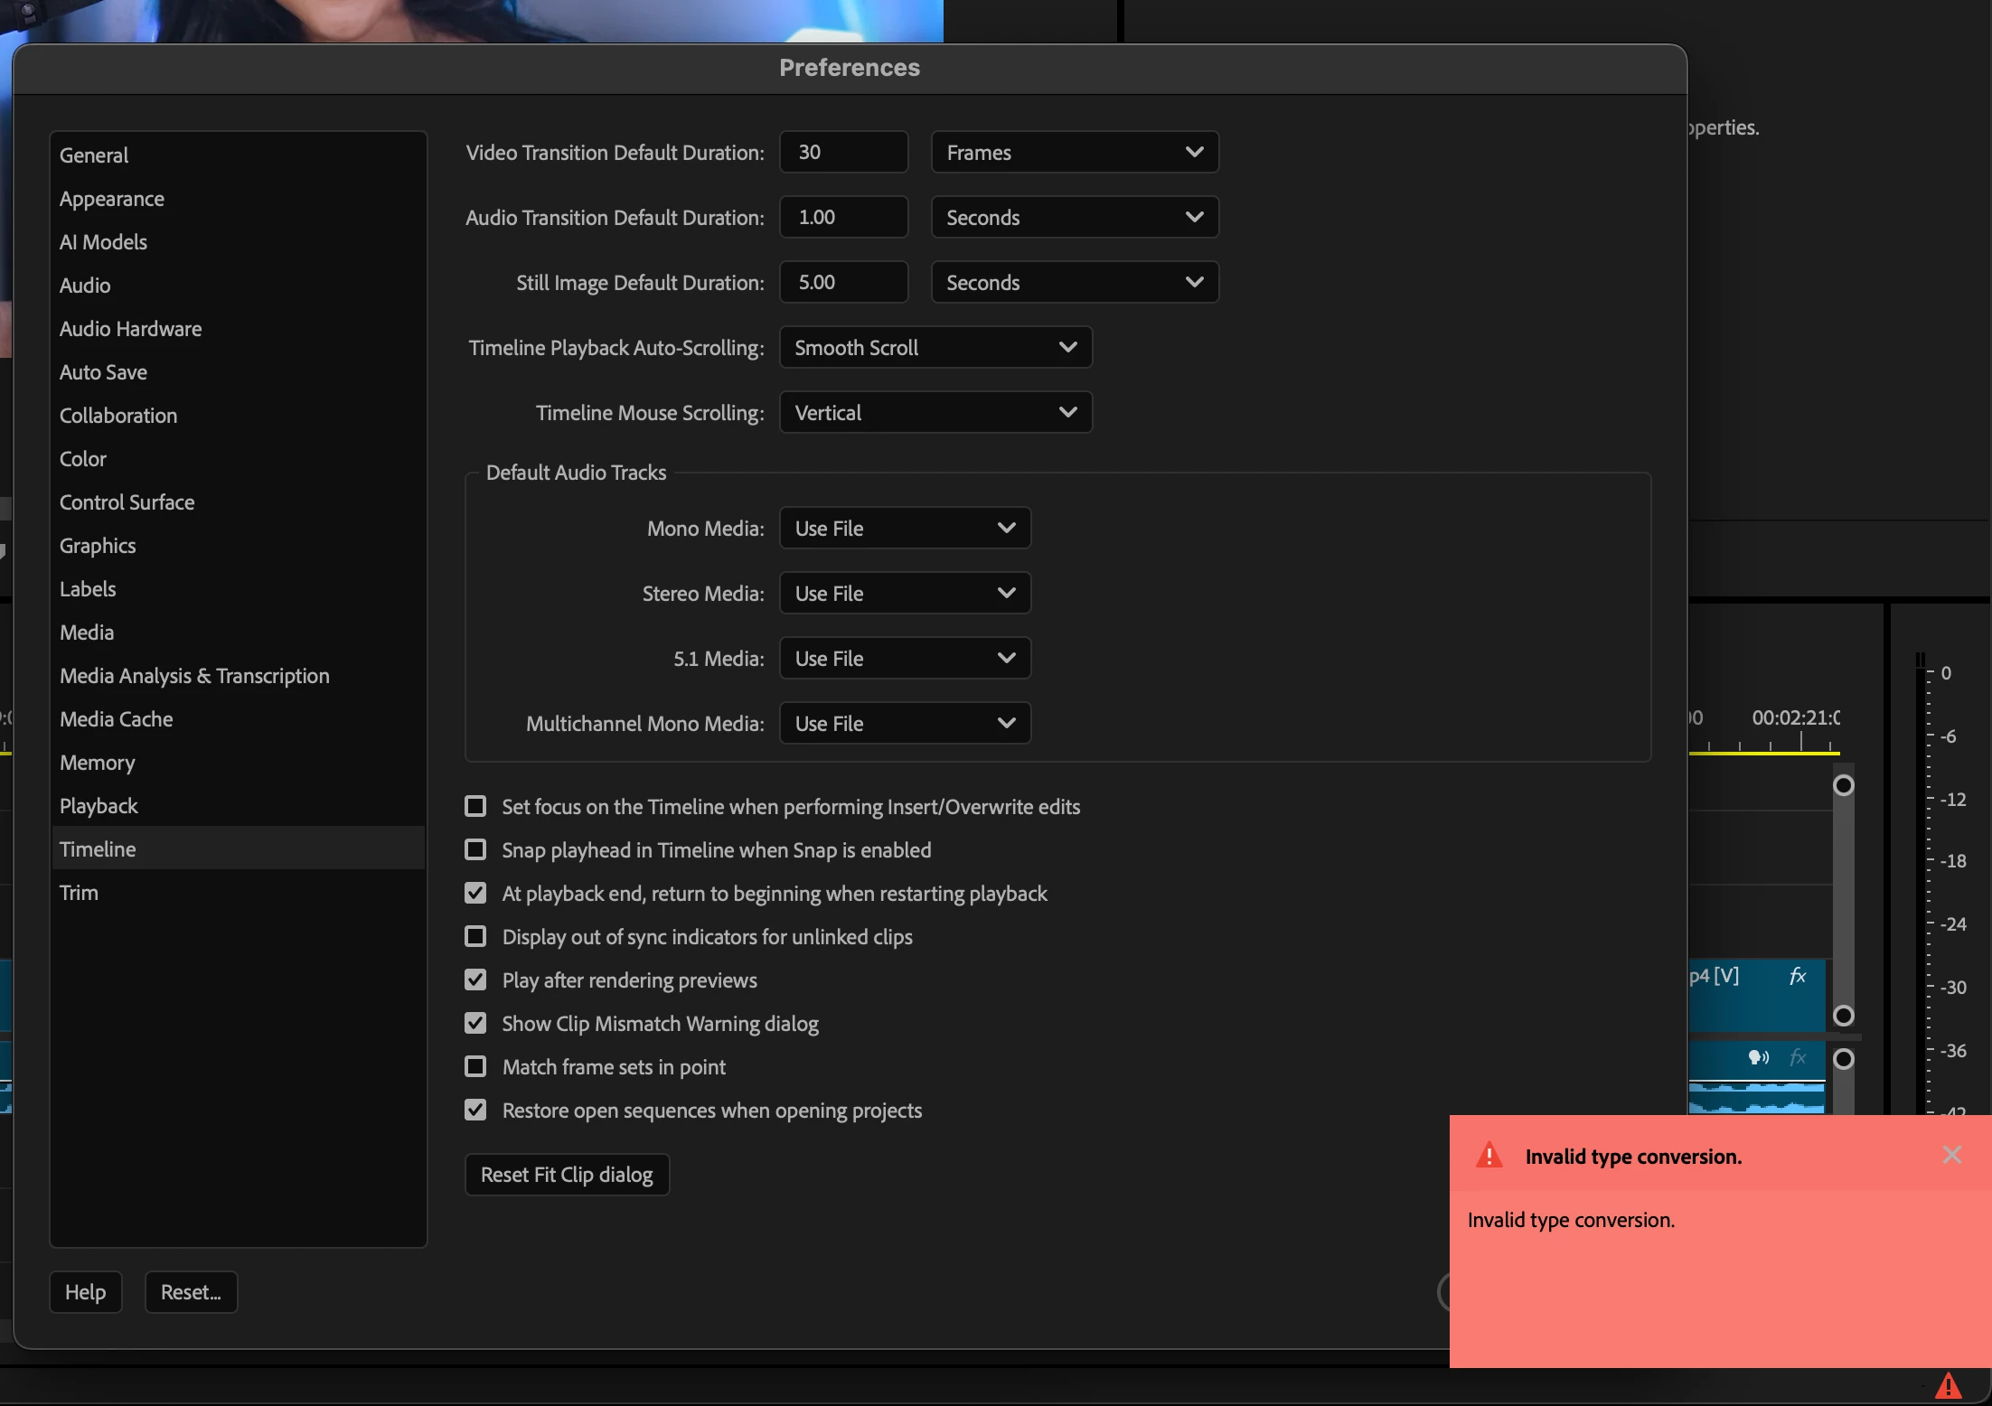Open the Stereo Media dropdown
The height and width of the screenshot is (1406, 1992).
(x=905, y=594)
